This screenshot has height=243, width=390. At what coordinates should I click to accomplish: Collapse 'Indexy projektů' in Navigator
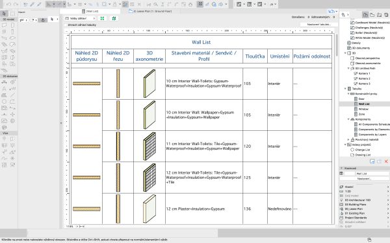click(346, 145)
